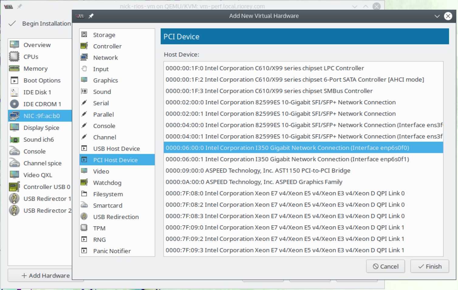
Task: Select RNG hardware type
Action: coord(117,240)
